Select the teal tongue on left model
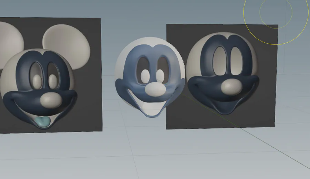Viewport: 310px width, 179px height. click(42, 121)
